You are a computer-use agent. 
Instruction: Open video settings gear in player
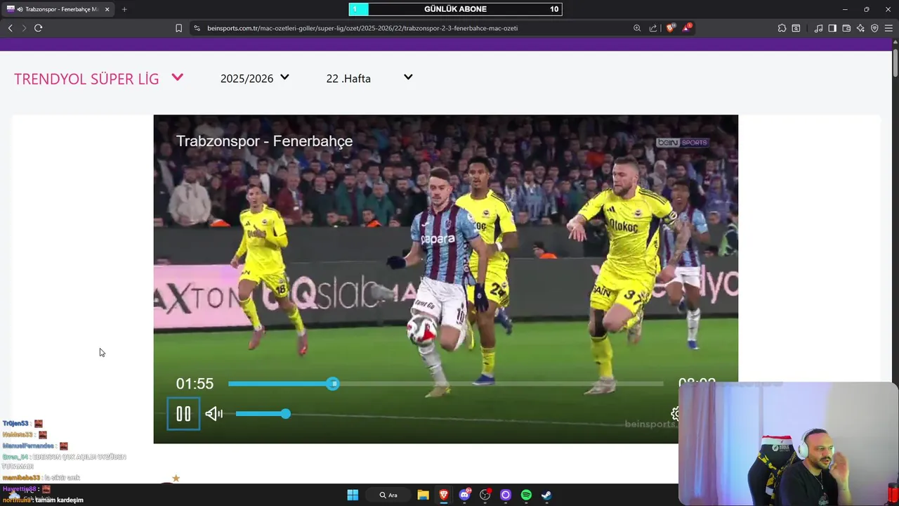coord(675,414)
